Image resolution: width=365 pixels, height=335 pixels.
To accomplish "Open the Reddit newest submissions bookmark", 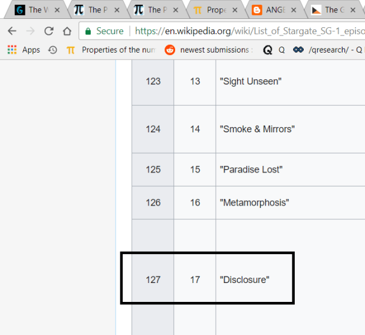I will [209, 50].
